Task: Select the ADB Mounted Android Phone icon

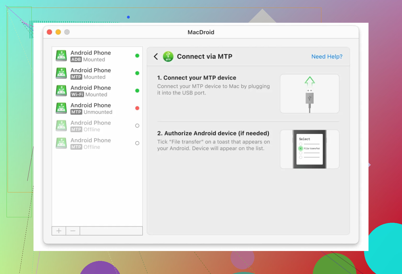Action: (x=61, y=56)
